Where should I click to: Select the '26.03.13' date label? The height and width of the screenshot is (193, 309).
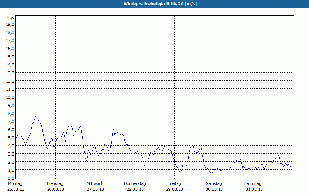[x=56, y=189]
